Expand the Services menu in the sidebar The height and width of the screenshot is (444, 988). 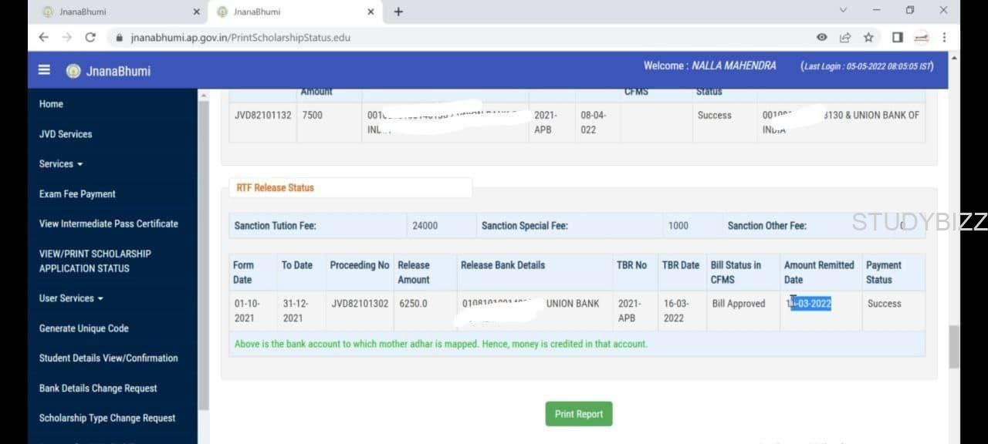(60, 163)
